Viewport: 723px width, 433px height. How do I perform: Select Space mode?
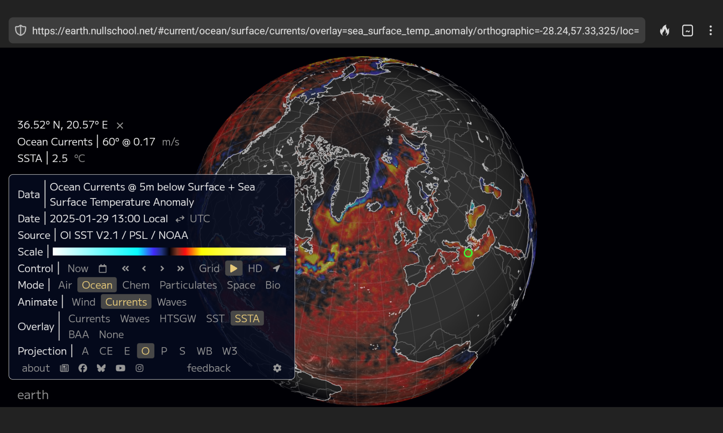click(x=241, y=285)
